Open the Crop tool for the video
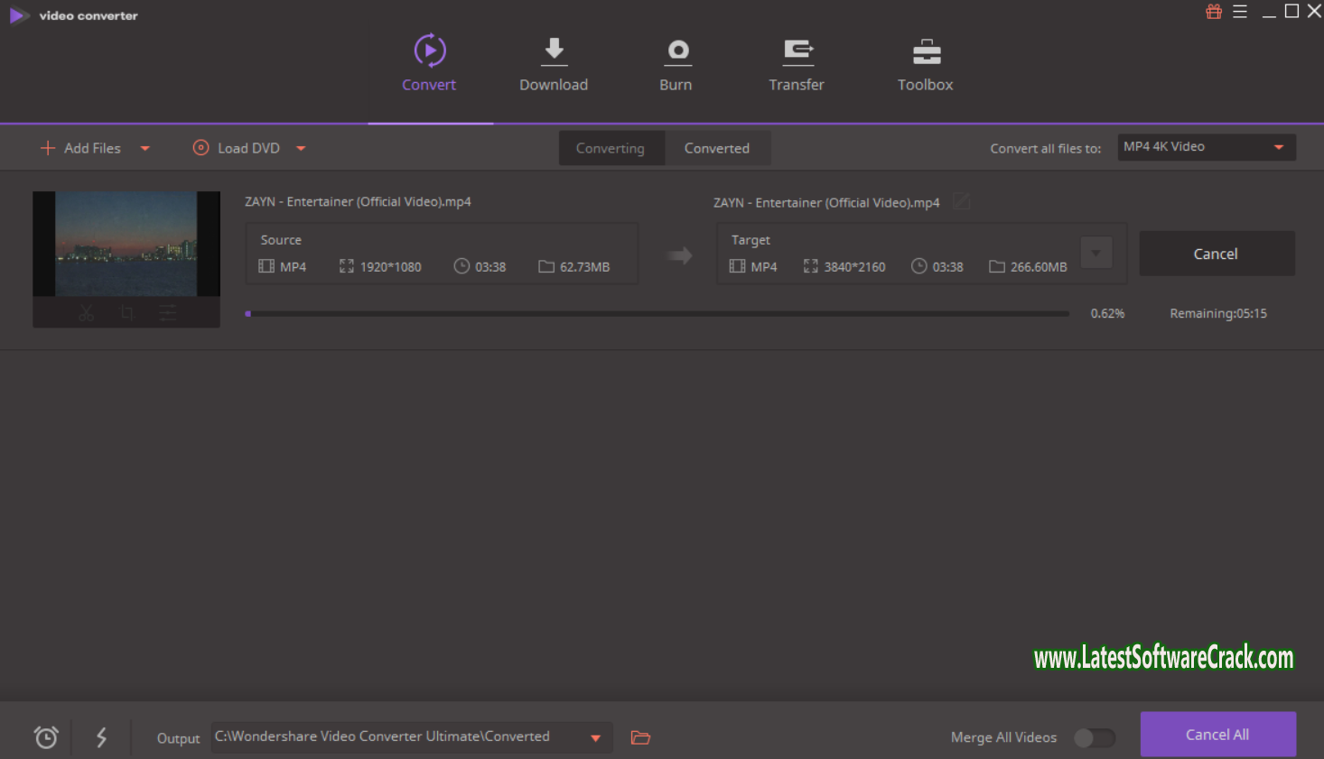The height and width of the screenshot is (759, 1324). point(126,312)
